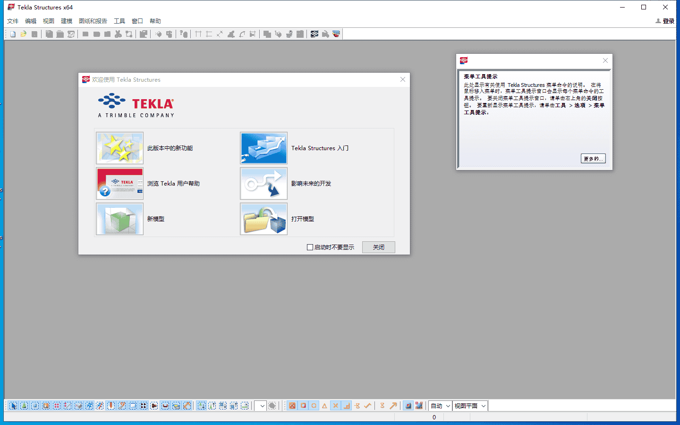Open the empty combo box in bottom toolbar
The width and height of the screenshot is (680, 425).
point(260,405)
